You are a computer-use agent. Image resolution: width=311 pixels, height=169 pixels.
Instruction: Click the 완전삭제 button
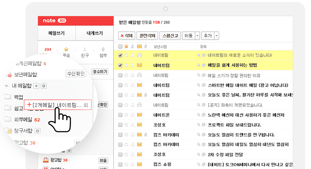(147, 36)
